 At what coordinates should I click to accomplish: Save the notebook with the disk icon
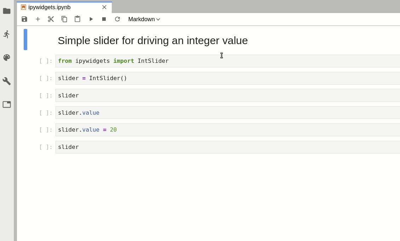coord(24,19)
